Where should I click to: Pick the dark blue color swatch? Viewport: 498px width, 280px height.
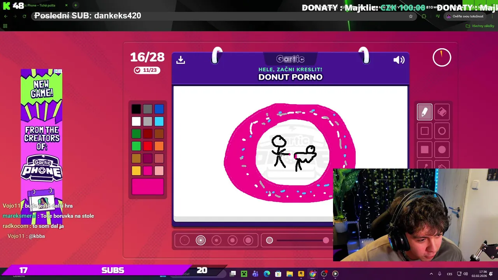(x=159, y=109)
